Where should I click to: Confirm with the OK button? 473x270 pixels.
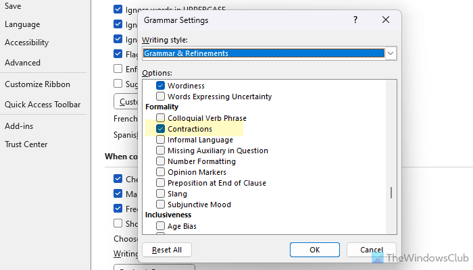[314, 250]
